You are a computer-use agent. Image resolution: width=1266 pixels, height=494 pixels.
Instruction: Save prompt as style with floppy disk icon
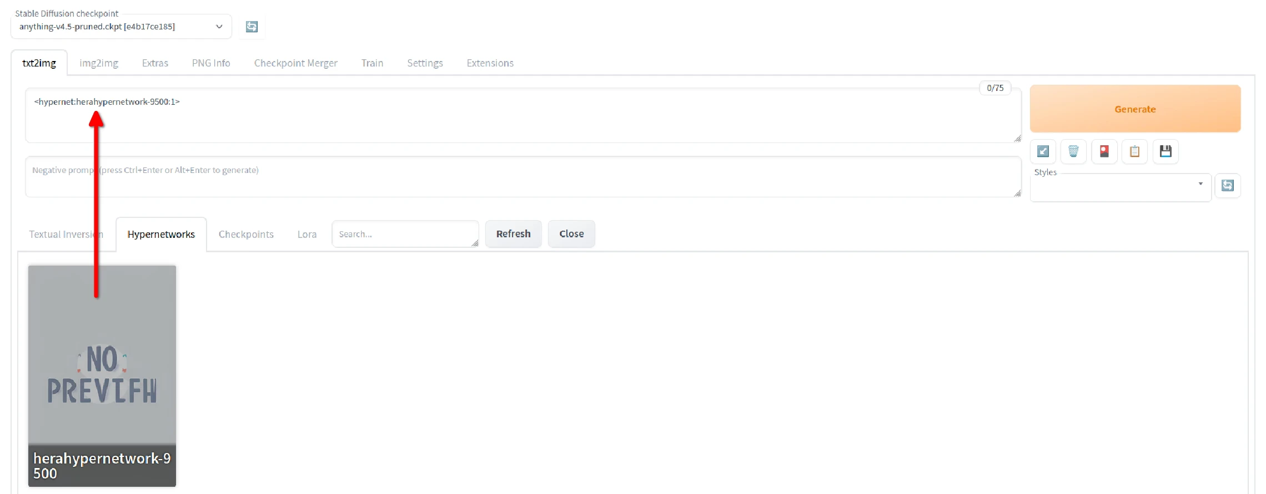pyautogui.click(x=1165, y=151)
